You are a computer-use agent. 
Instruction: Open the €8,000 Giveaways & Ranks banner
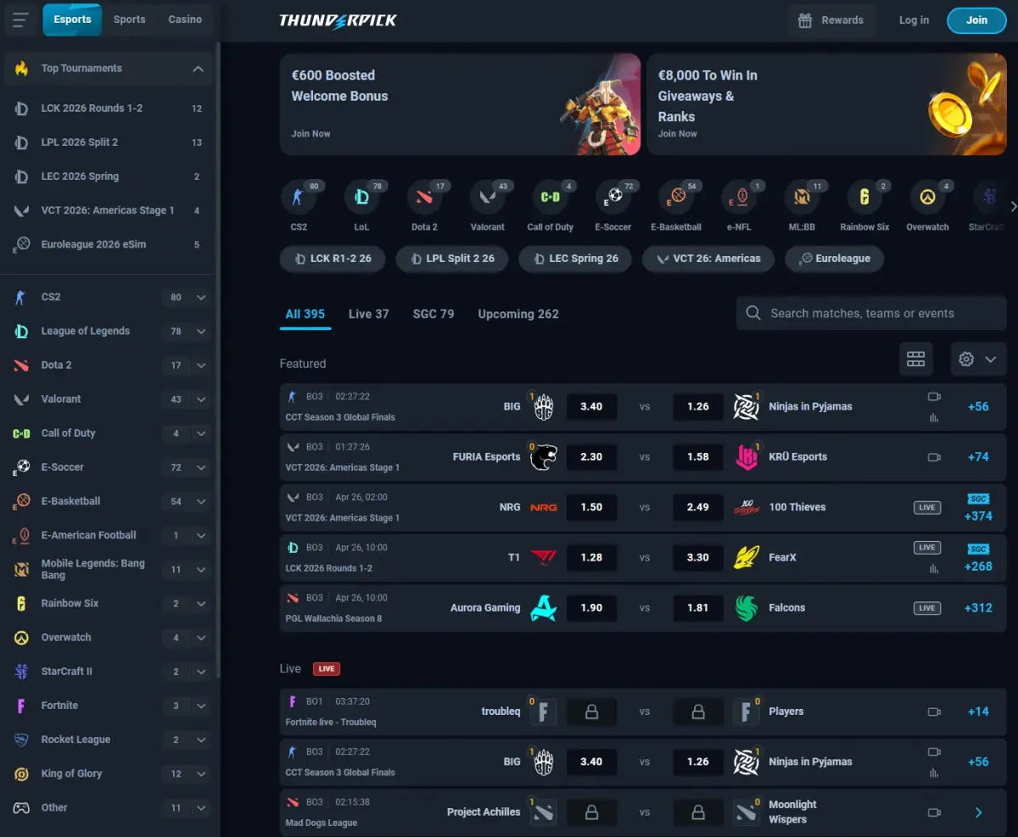tap(827, 104)
